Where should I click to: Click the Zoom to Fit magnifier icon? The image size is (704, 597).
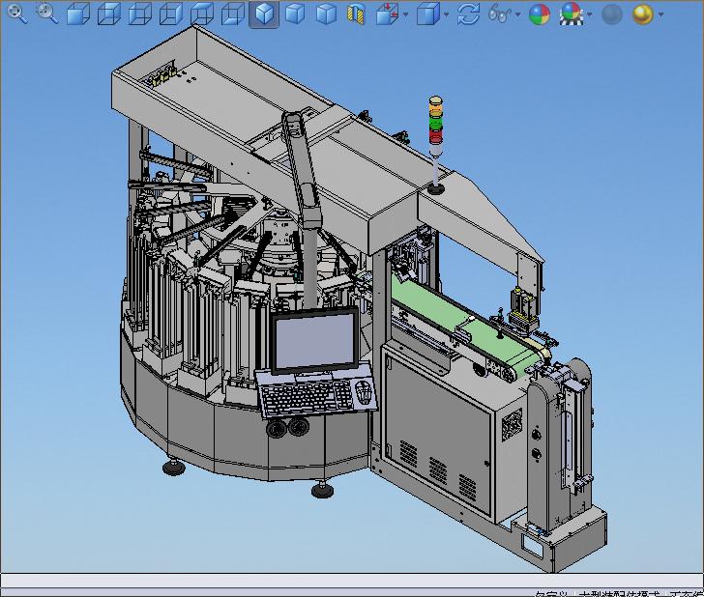coord(17,14)
